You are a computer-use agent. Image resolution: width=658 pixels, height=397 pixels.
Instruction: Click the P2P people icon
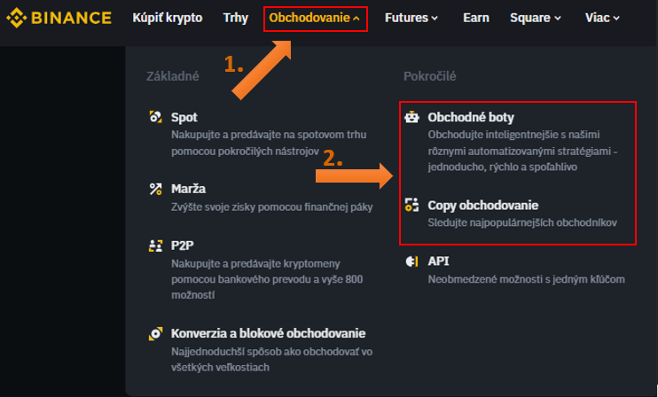tap(154, 246)
